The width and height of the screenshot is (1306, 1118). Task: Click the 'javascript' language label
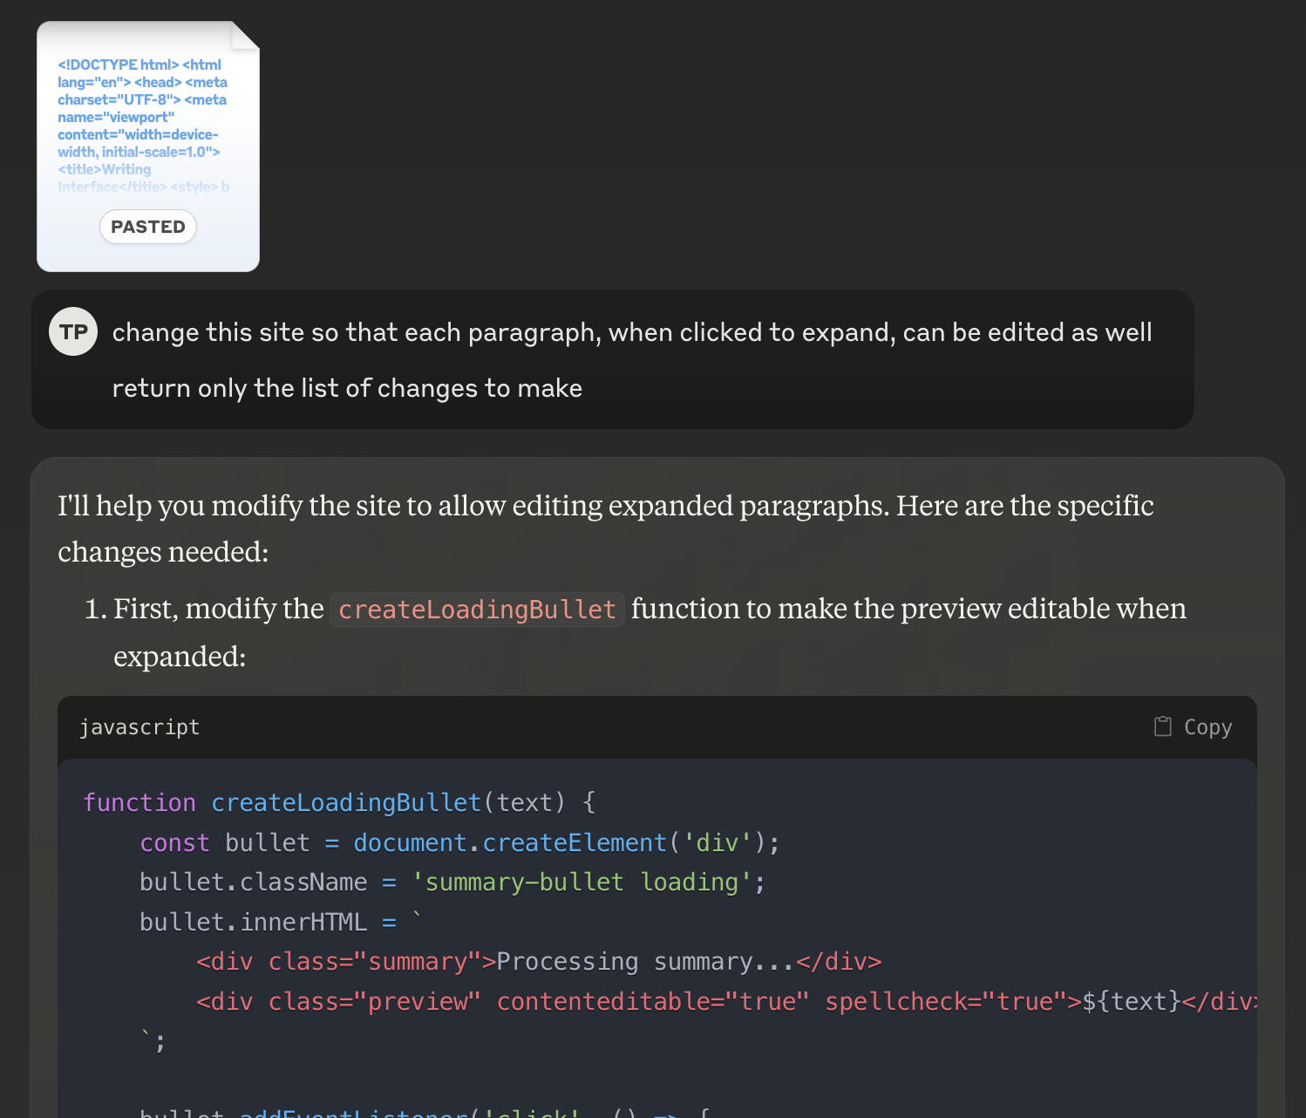139,727
